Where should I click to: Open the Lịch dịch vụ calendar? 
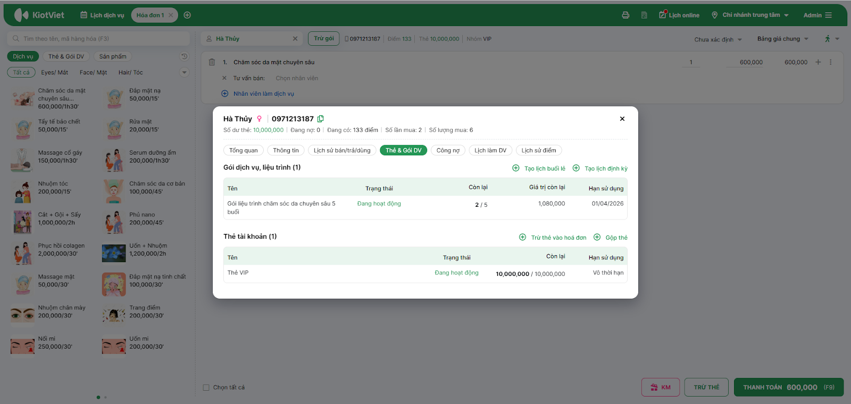tap(102, 15)
